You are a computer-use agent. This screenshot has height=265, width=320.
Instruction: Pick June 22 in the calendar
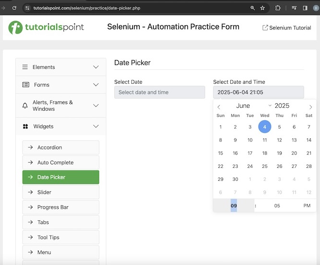tap(221, 166)
